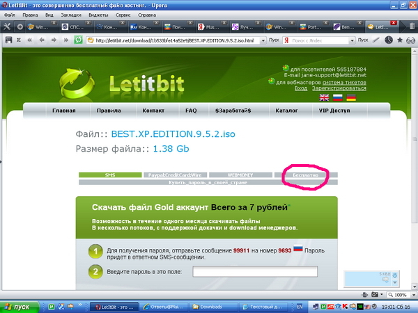Open the Контакт navigation item
Image resolution: width=418 pixels, height=313 pixels.
[x=153, y=111]
